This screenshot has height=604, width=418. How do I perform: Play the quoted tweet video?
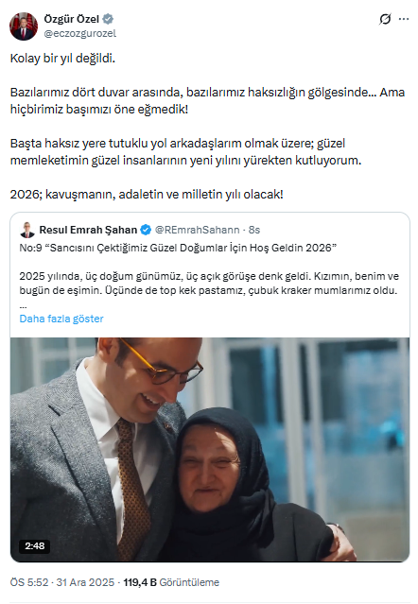tap(210, 450)
